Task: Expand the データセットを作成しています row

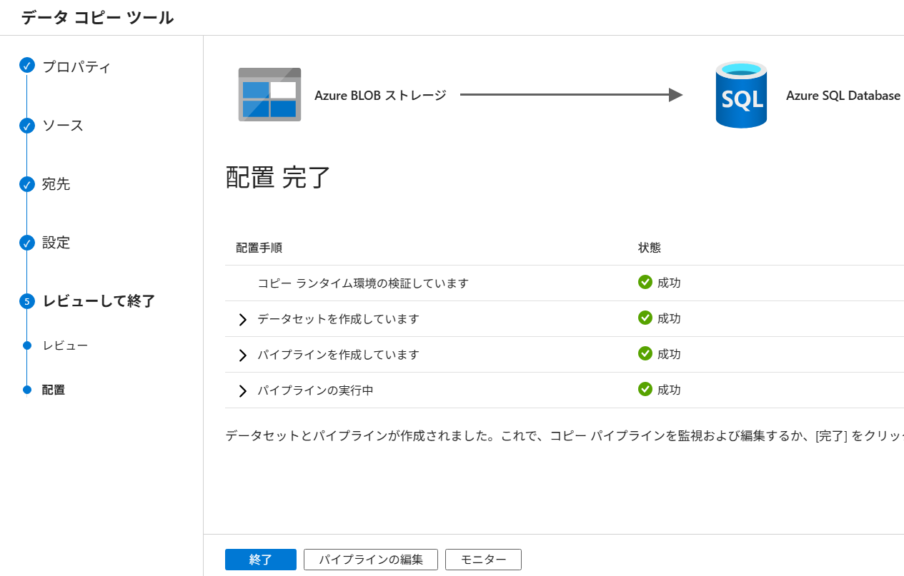Action: pyautogui.click(x=242, y=319)
